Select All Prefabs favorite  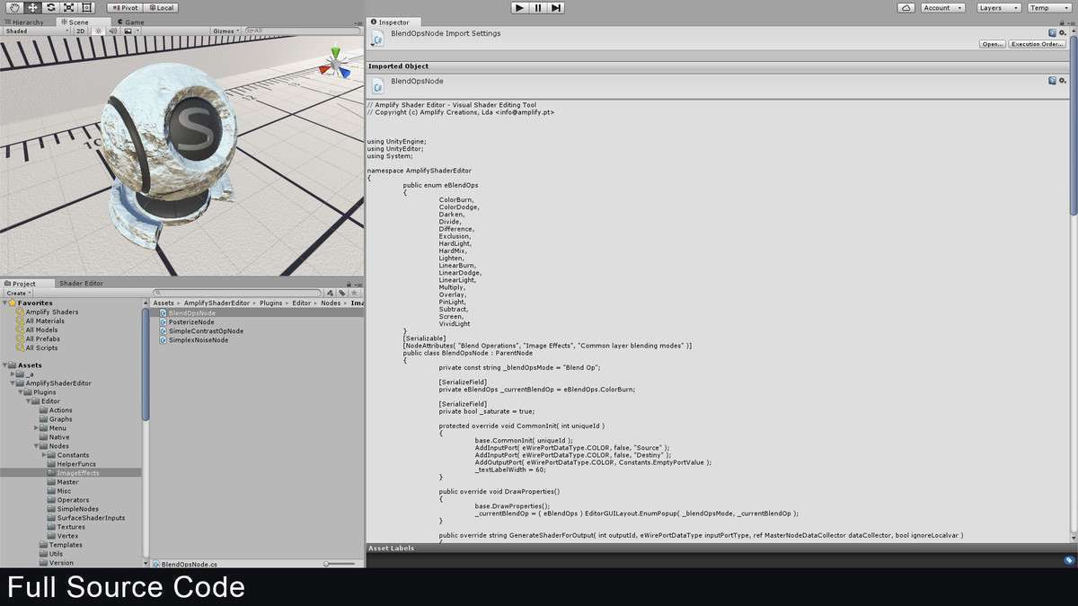click(42, 338)
